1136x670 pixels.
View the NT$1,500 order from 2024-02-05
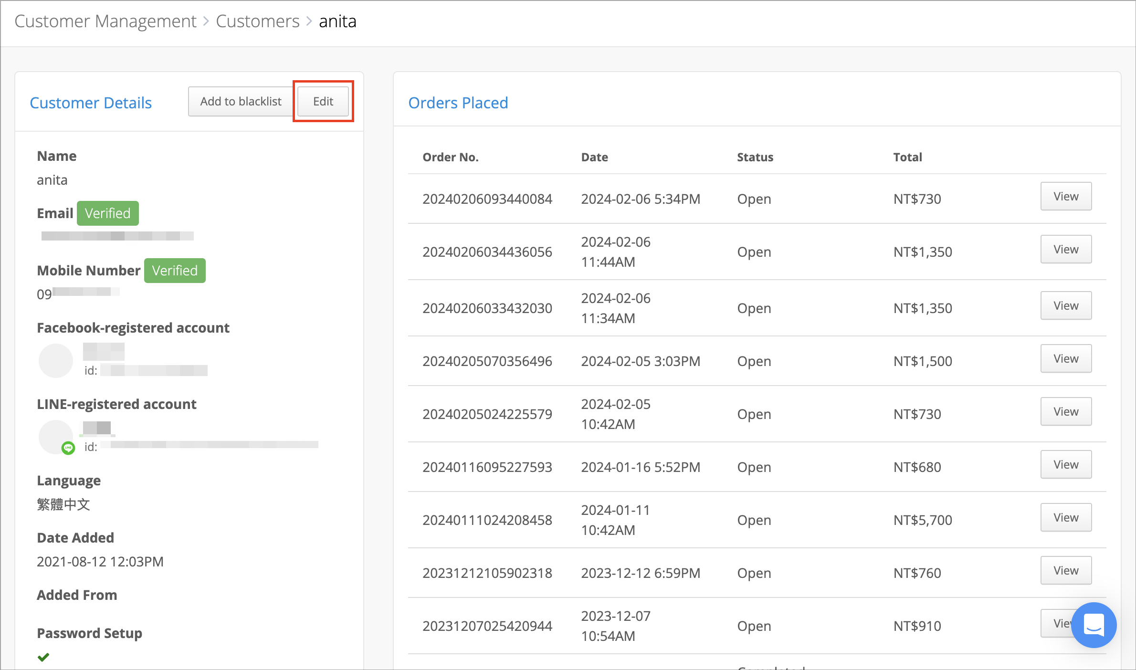pyautogui.click(x=1065, y=358)
